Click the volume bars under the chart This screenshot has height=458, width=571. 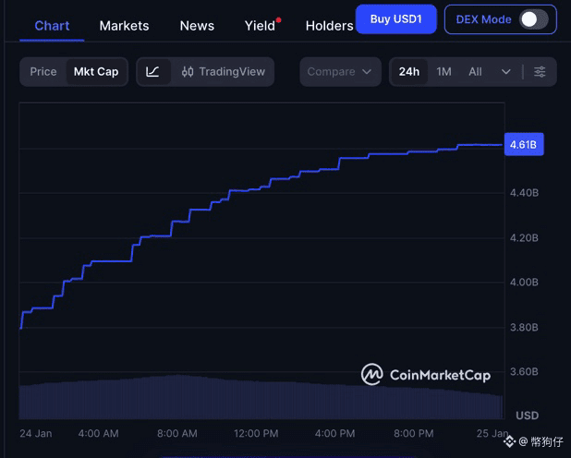click(x=259, y=397)
